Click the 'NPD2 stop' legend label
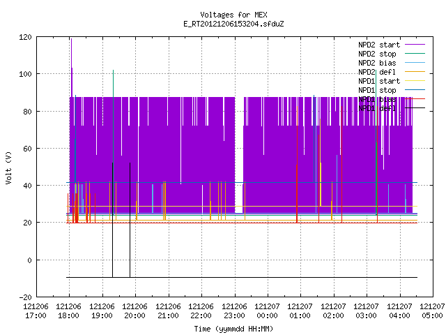Image resolution: width=446 pixels, height=335 pixels. (x=377, y=54)
